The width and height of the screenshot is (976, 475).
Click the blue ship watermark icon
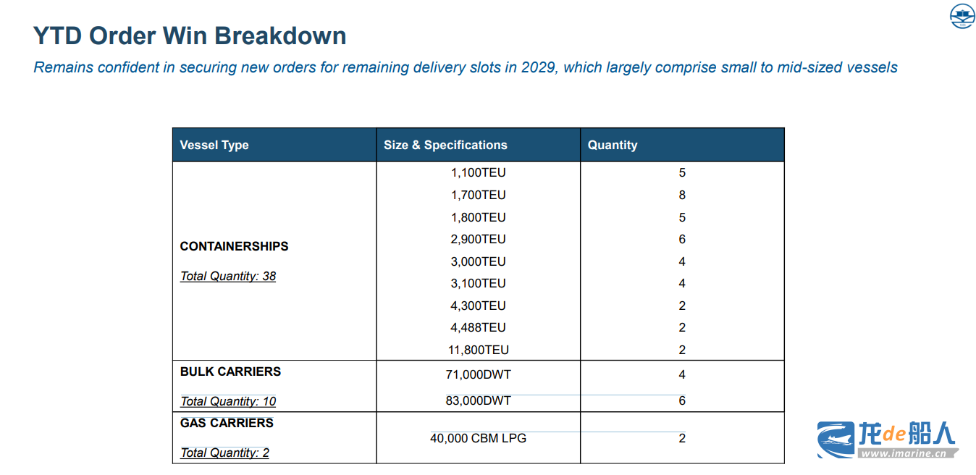pyautogui.click(x=836, y=440)
